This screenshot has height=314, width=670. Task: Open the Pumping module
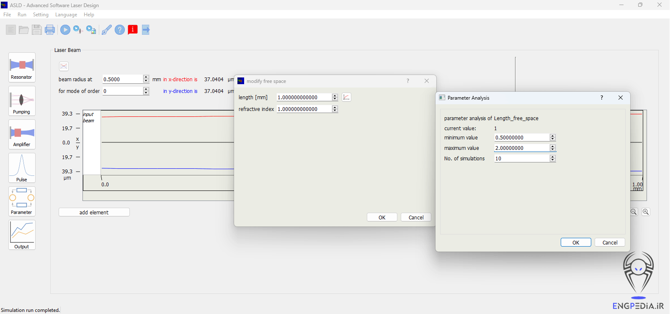point(22,101)
